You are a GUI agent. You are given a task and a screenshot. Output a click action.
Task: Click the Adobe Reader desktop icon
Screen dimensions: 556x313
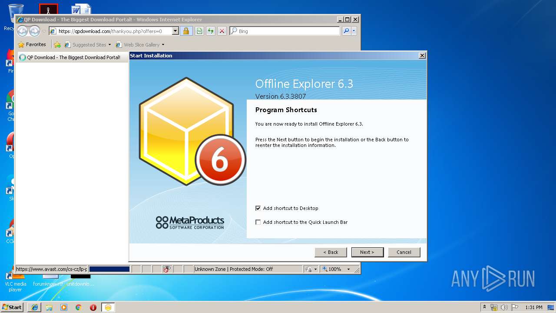pyautogui.click(x=48, y=9)
